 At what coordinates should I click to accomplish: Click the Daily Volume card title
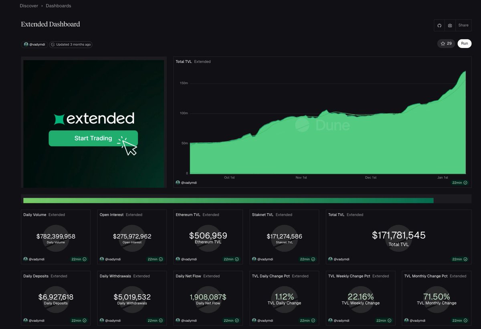pyautogui.click(x=35, y=215)
